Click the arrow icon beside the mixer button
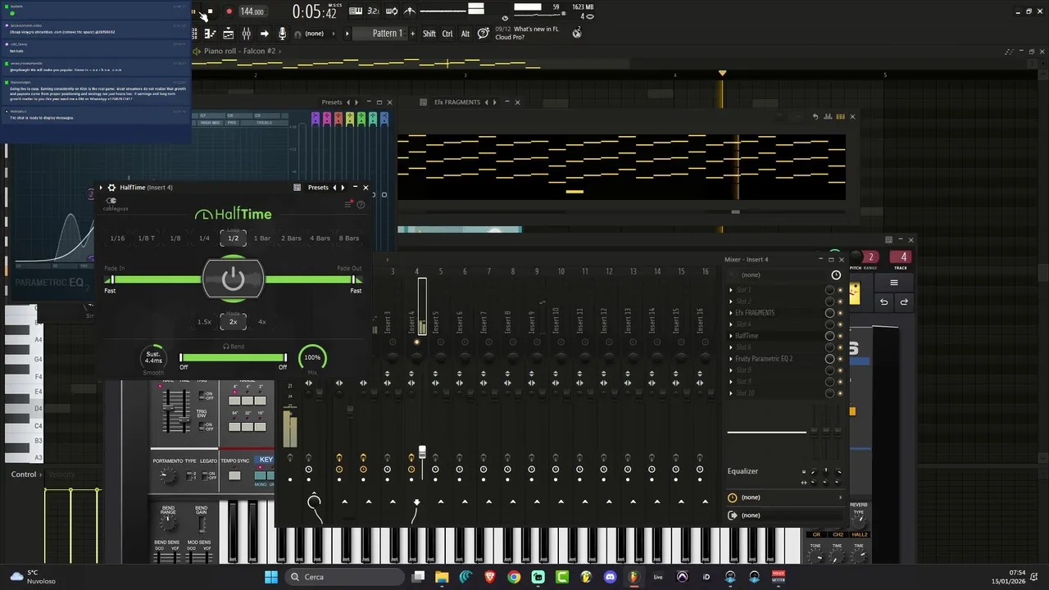Viewport: 1049px width, 590px height. pos(265,34)
